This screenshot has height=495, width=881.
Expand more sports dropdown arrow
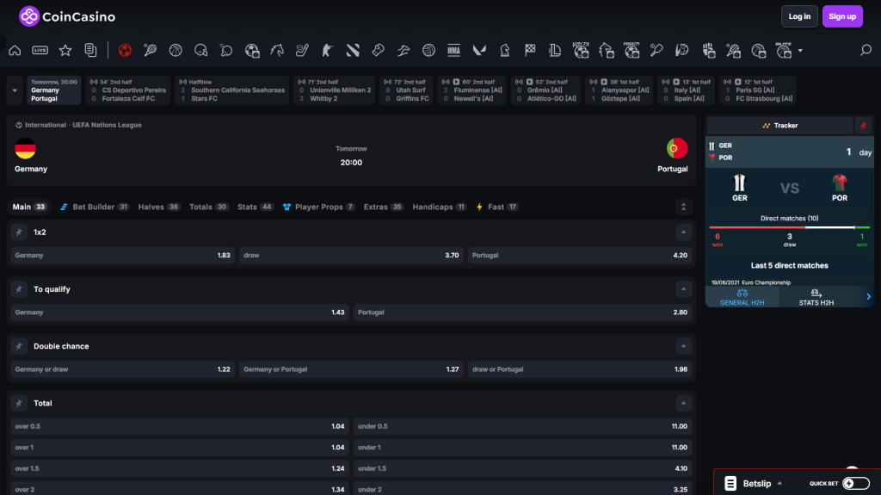tap(800, 51)
